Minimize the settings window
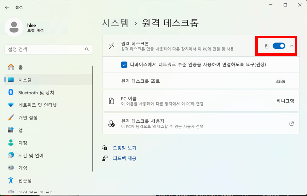Image resolution: width=307 pixels, height=196 pixels. pos(271,5)
